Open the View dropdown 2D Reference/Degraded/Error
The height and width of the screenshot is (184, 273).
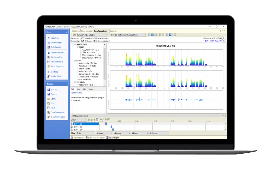pos(130,35)
